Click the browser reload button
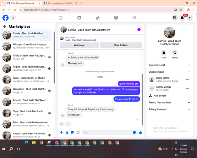 pyautogui.click(x=15, y=10)
